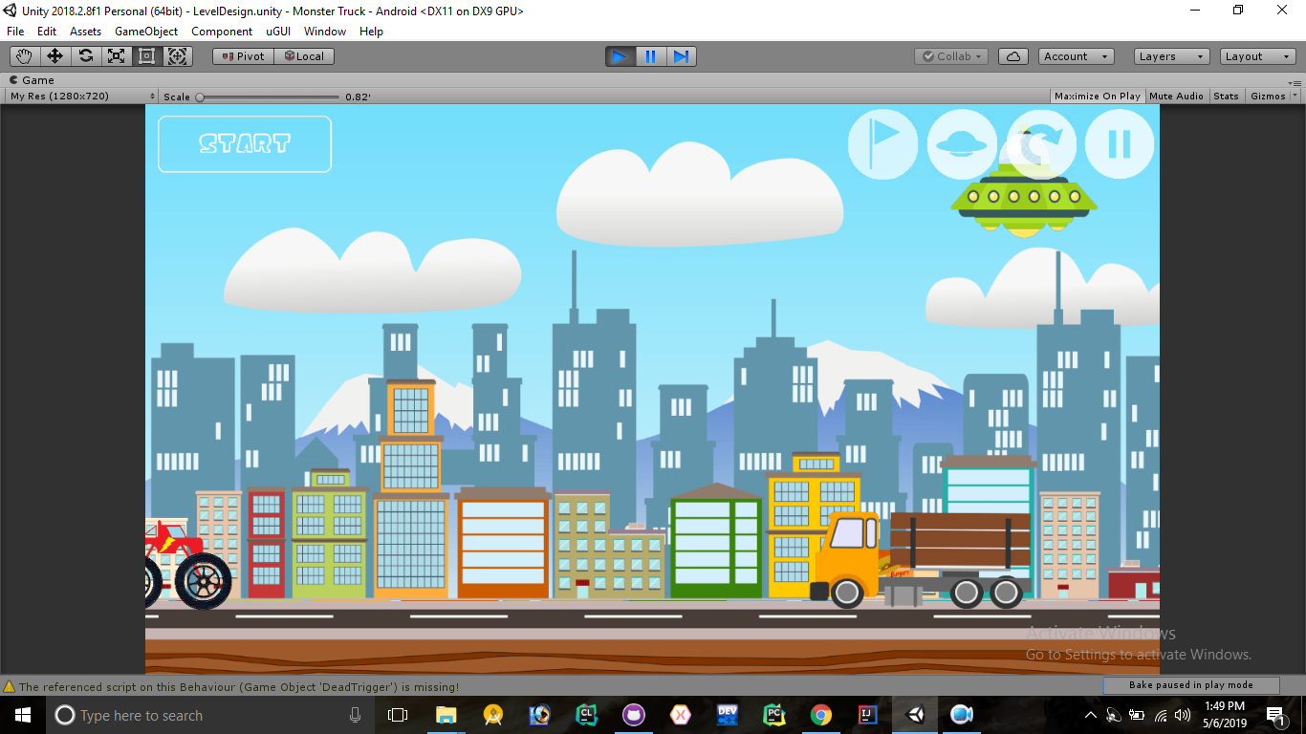Screen dimensions: 1306x734
Task: Open the Layout dropdown
Action: pyautogui.click(x=1255, y=55)
